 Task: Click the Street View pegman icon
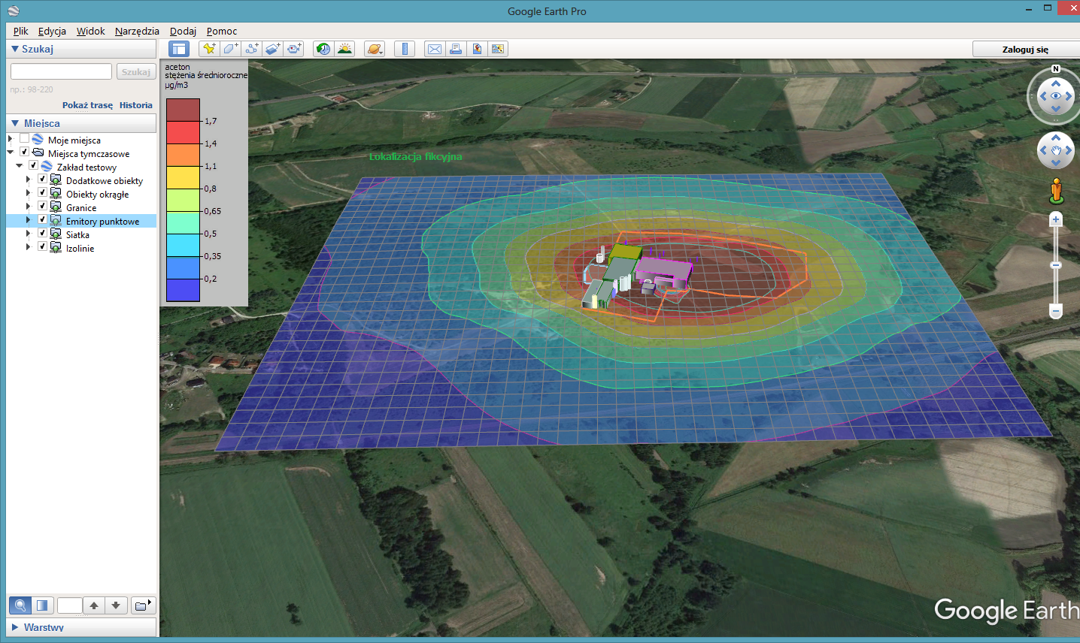point(1057,191)
